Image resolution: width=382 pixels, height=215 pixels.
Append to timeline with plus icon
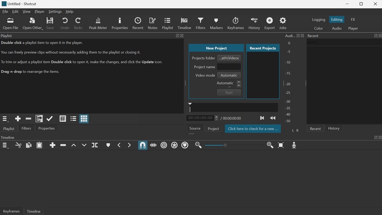pyautogui.click(x=52, y=145)
